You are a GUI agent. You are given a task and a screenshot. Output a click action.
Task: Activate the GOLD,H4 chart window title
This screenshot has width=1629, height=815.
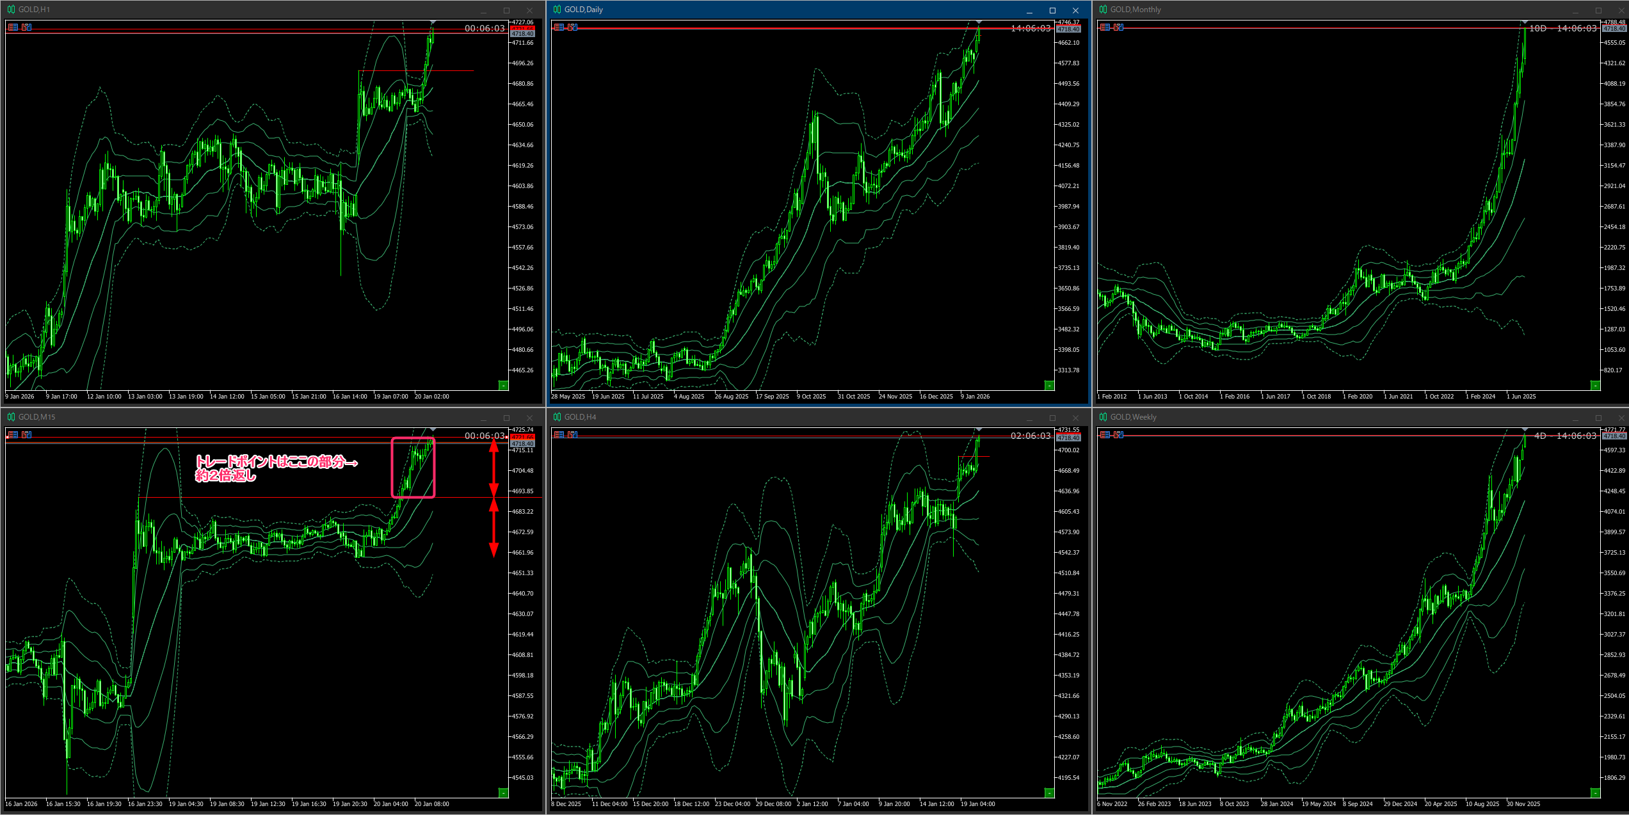point(580,417)
